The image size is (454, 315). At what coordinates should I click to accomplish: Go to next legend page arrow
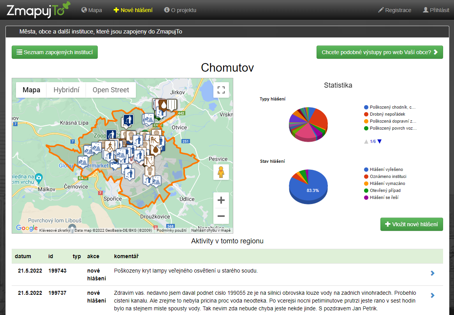click(x=380, y=141)
